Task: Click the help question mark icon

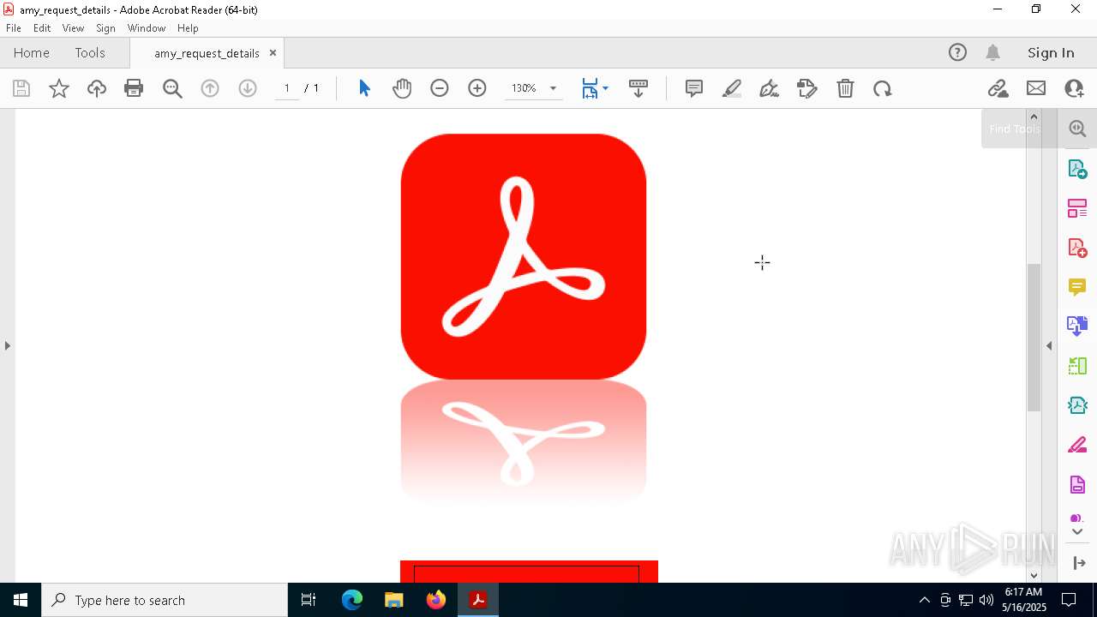Action: coord(957,53)
